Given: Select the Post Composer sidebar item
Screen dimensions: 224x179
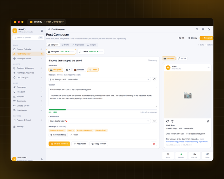Looking at the screenshot, I should click(28, 54).
